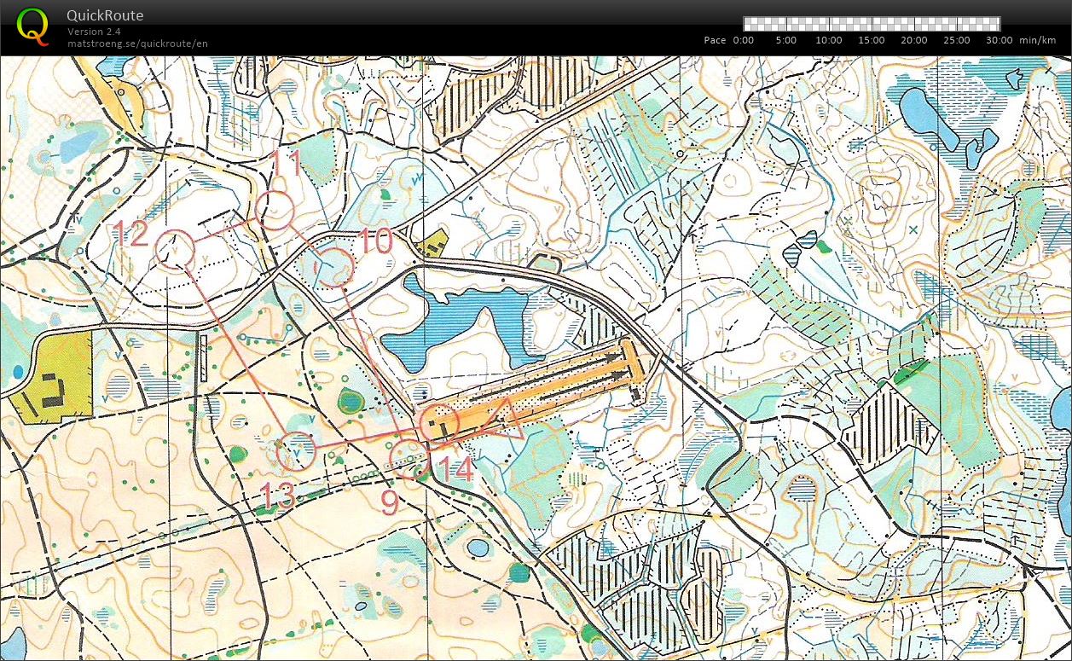Select the 15:00 pace value
The height and width of the screenshot is (661, 1072).
872,40
